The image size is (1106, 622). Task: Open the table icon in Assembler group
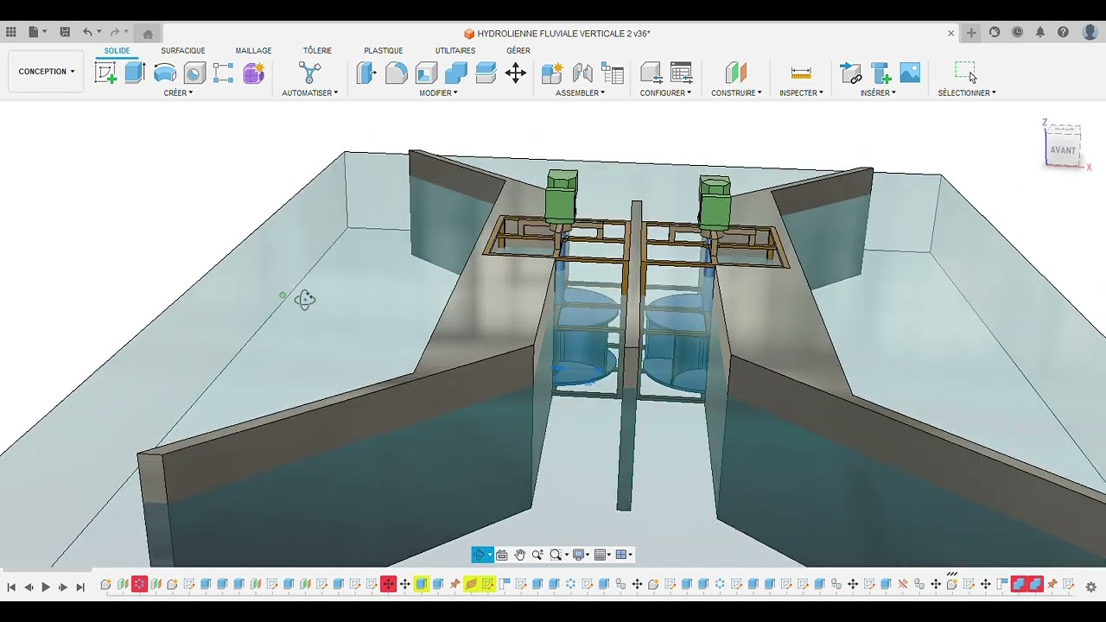click(613, 73)
